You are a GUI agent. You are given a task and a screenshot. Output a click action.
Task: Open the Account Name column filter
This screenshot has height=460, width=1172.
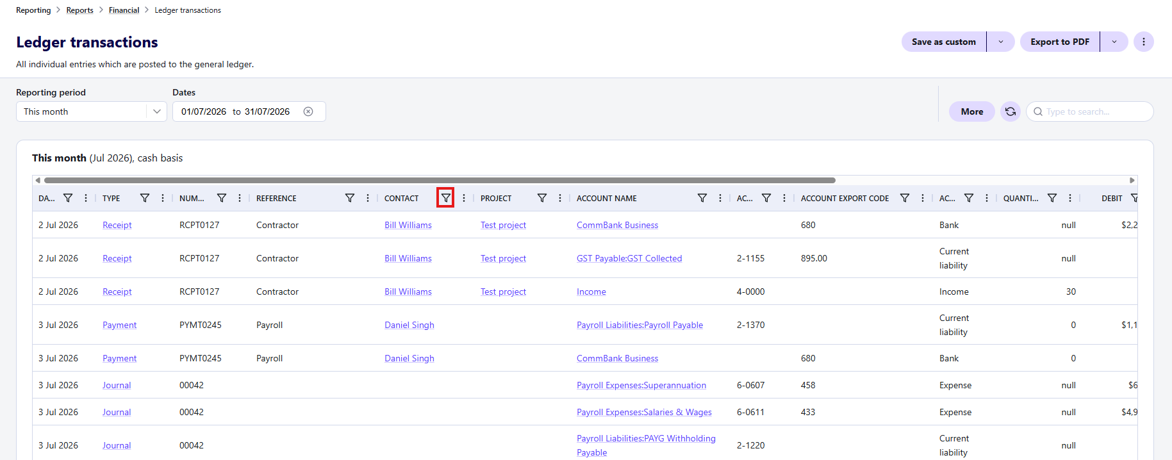pos(702,198)
